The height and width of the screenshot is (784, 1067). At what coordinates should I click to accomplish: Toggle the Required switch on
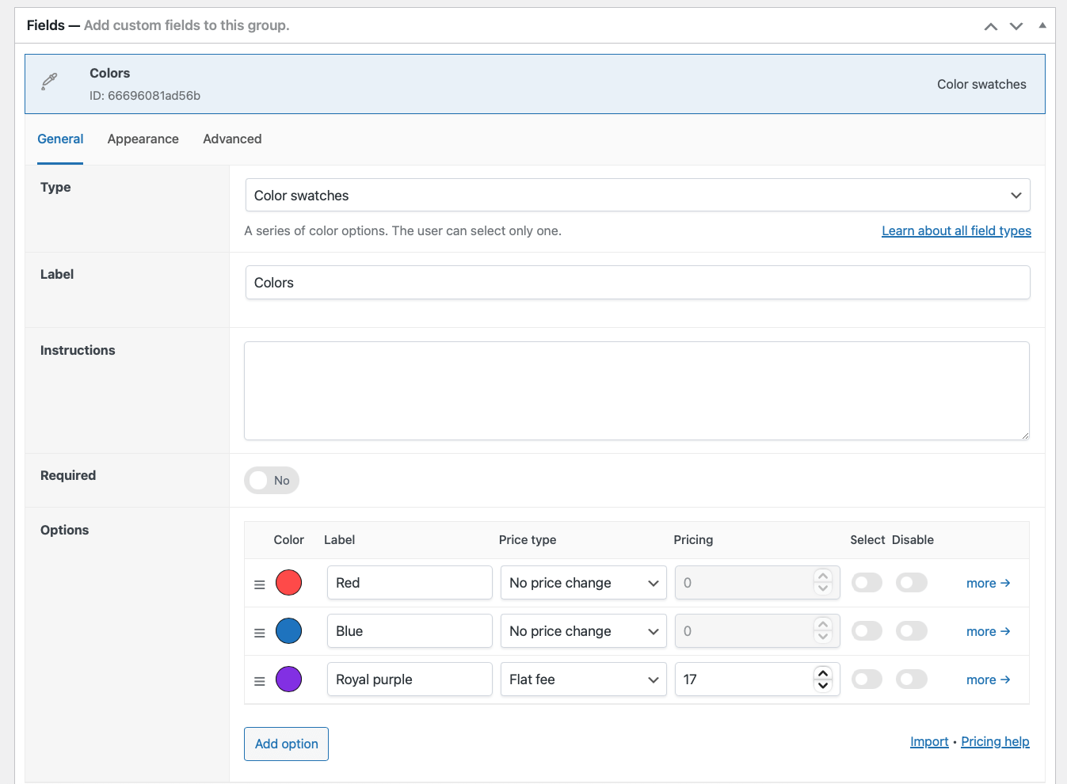(272, 480)
